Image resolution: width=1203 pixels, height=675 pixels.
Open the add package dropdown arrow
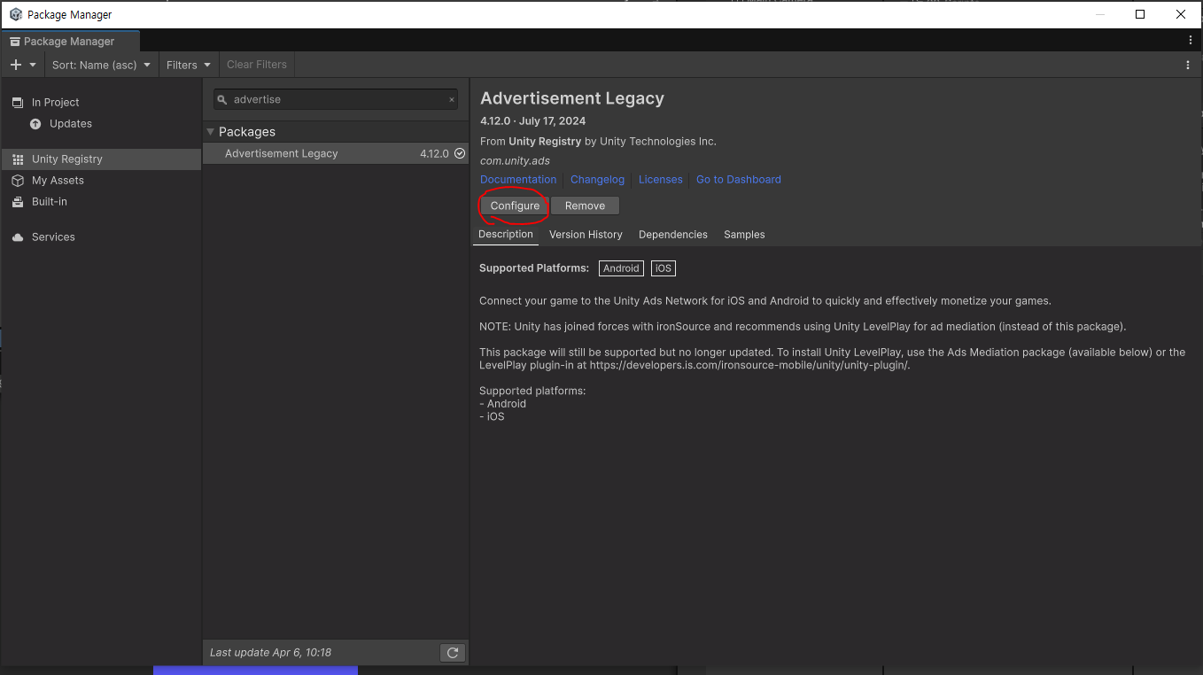pyautogui.click(x=33, y=65)
